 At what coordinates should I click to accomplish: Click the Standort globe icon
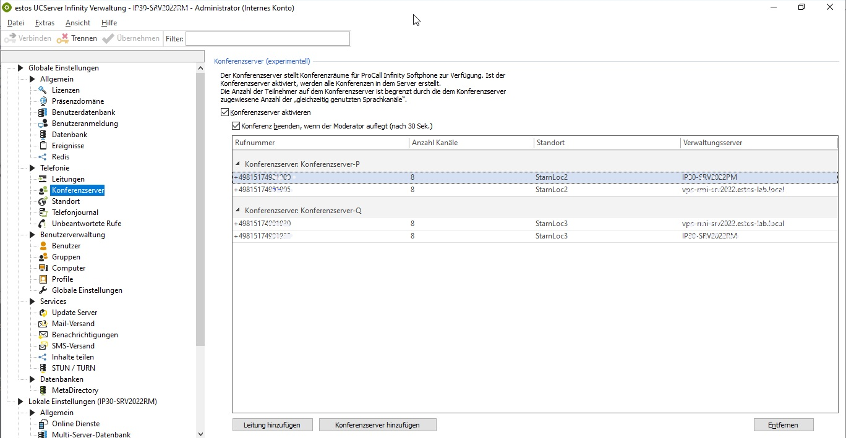click(43, 201)
